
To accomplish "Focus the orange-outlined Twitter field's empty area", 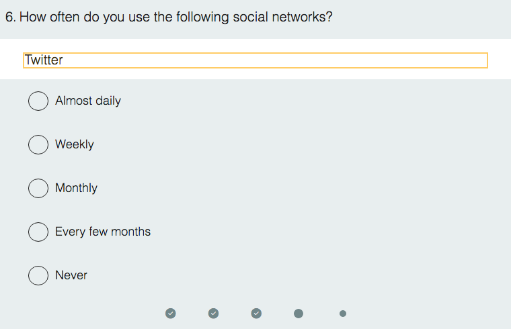I will click(x=269, y=60).
